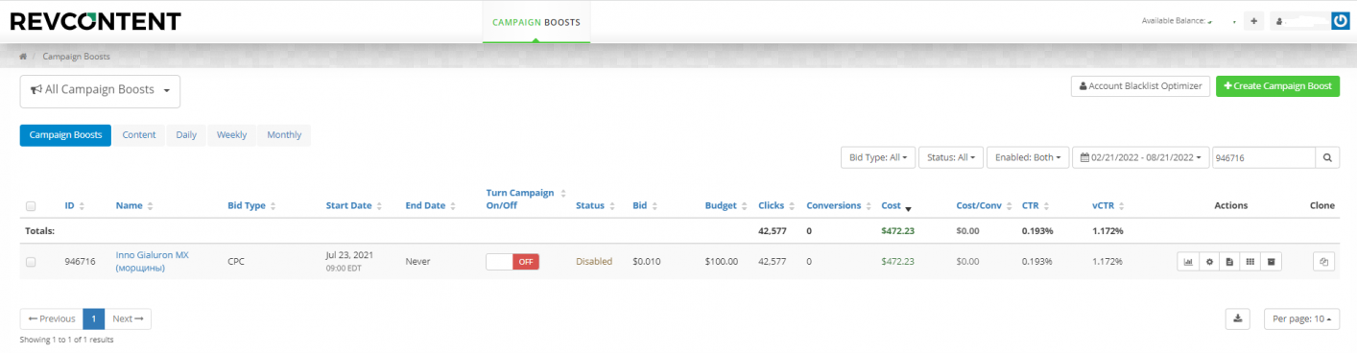Open the campaign content document icon

pyautogui.click(x=1229, y=261)
